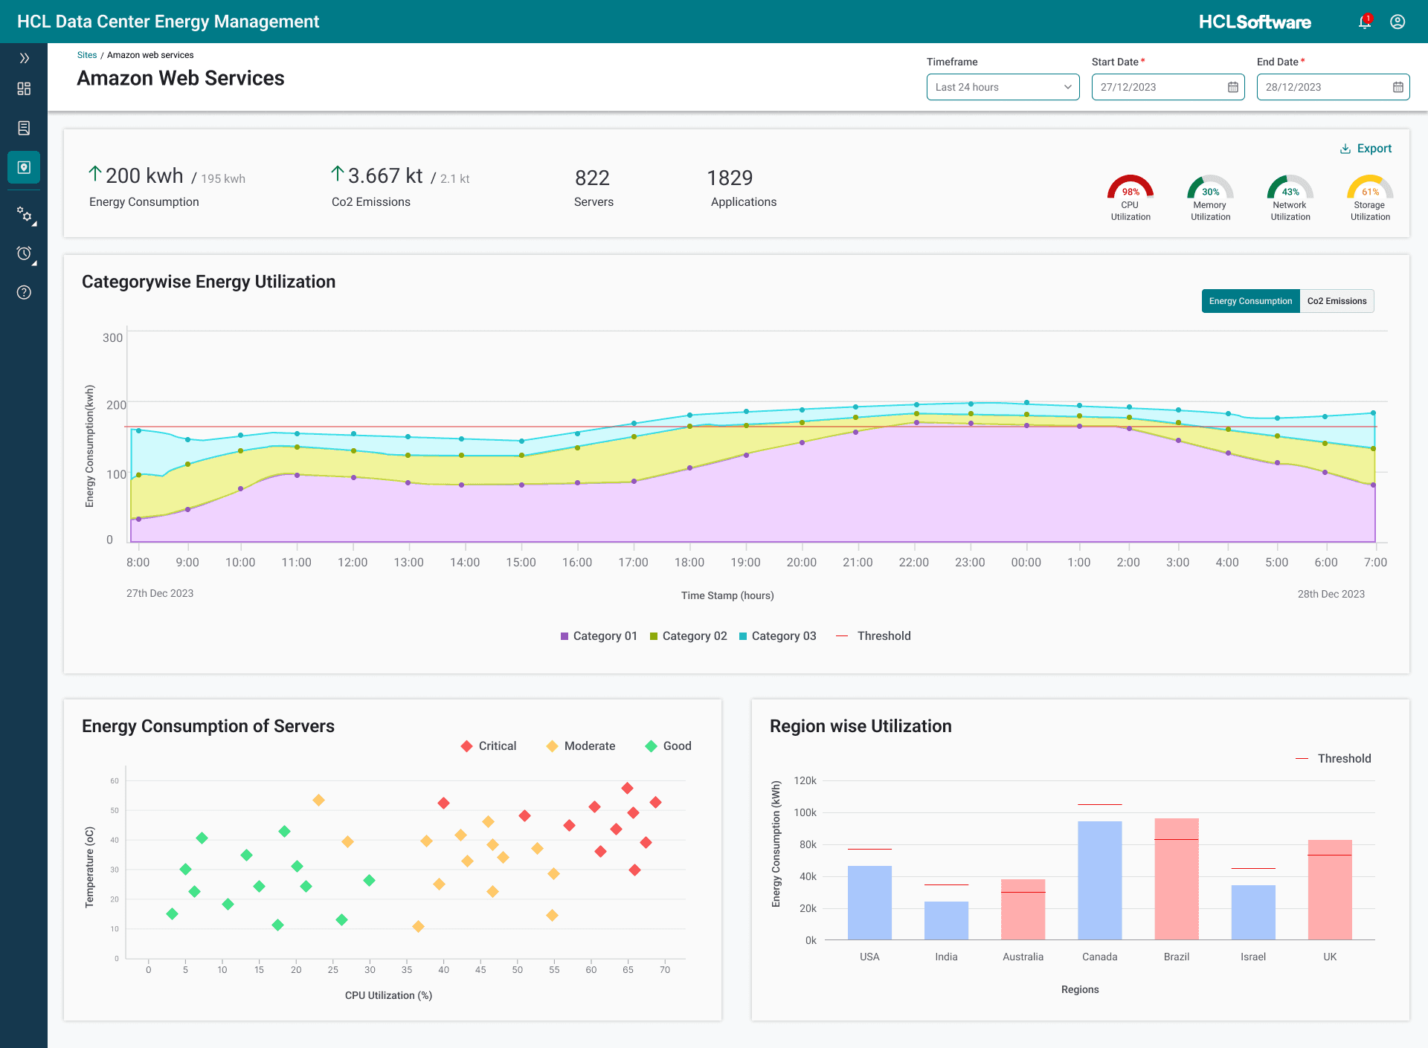Open the alarm clock icon in sidebar
1428x1048 pixels.
25,253
